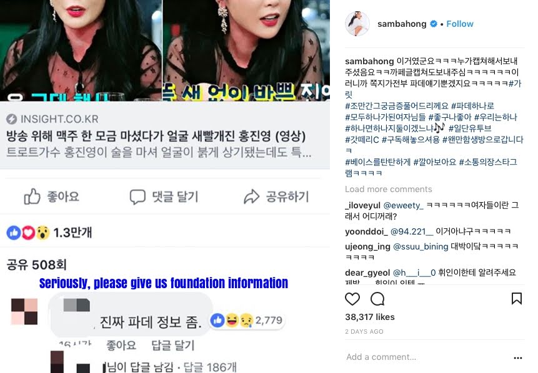Click 답글 달기 under the top comment
The width and height of the screenshot is (538, 373).
coord(173,345)
